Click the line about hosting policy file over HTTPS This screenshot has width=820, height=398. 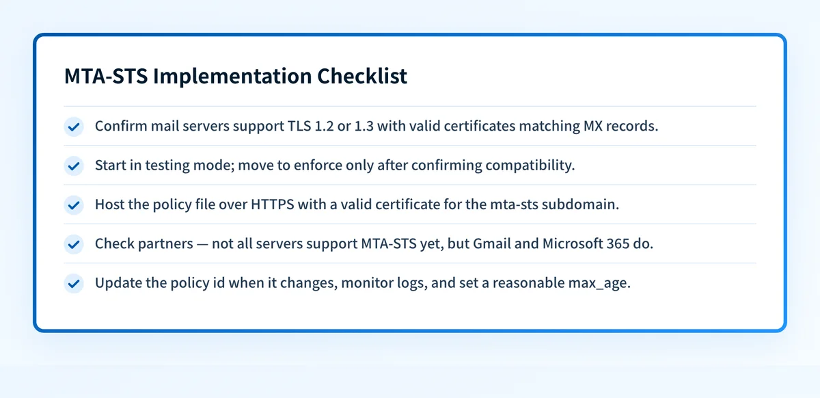point(357,204)
